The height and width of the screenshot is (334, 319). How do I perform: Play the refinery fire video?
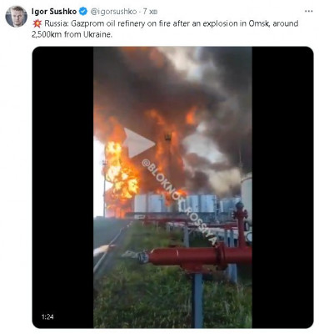[x=139, y=143]
